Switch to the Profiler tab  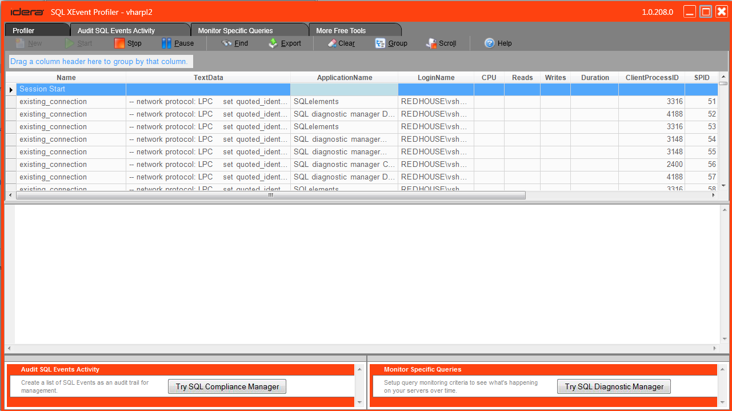point(37,30)
